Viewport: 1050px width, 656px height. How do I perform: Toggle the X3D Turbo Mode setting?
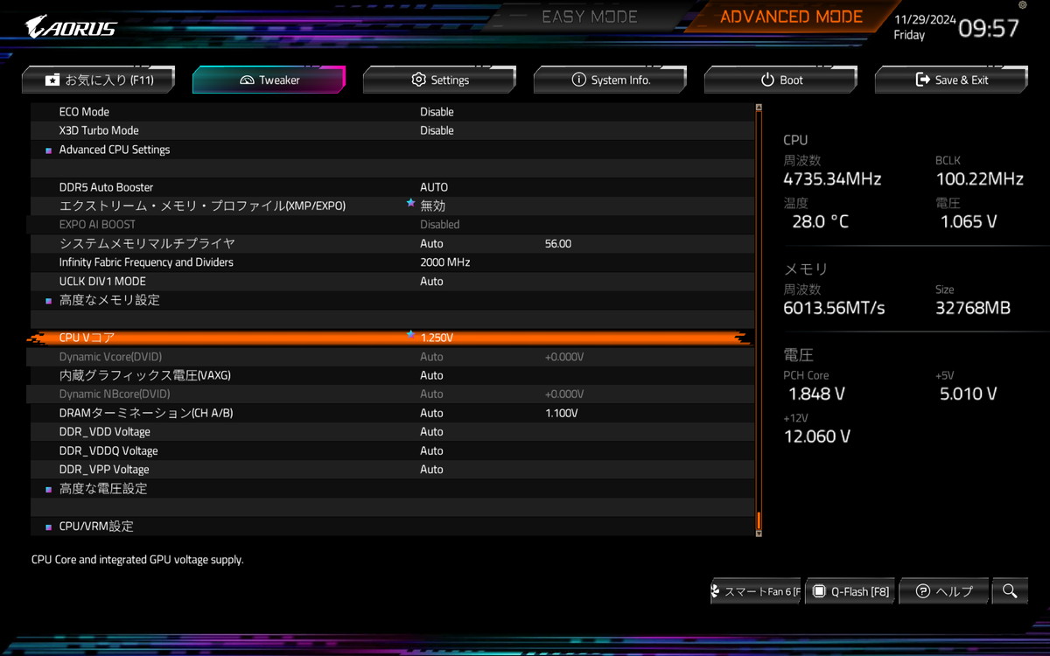(x=437, y=130)
